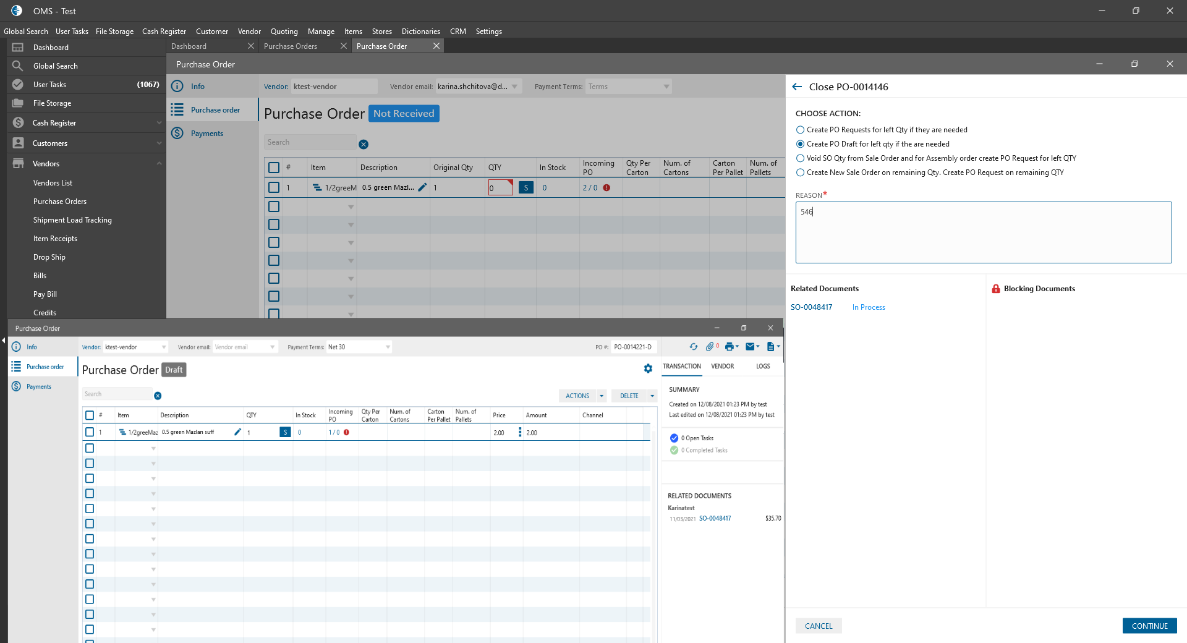Viewport: 1187px width, 643px height.
Task: Expand the ACTIONS dropdown arrow
Action: coord(602,396)
